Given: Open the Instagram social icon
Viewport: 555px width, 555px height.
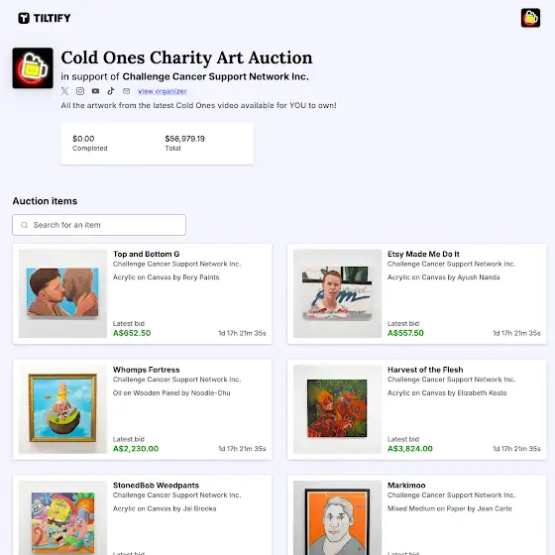Looking at the screenshot, I should tap(80, 91).
